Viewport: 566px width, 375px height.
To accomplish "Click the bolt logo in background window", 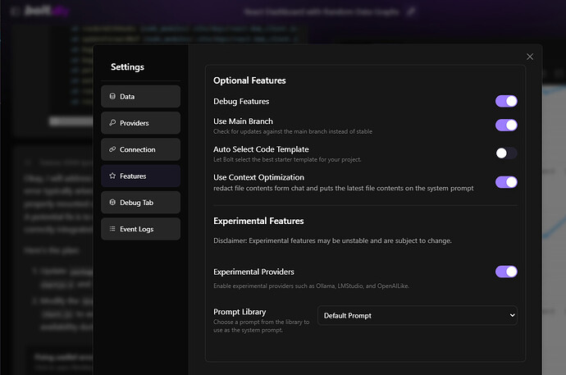I will (x=46, y=11).
